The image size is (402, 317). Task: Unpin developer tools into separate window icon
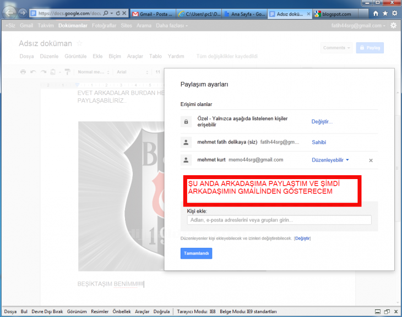pyautogui.click(x=387, y=312)
